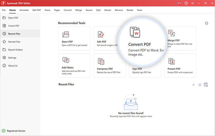Viewport: 215px width, 136px height.
Task: Click the Add Notes comment icon
Action: (66, 60)
